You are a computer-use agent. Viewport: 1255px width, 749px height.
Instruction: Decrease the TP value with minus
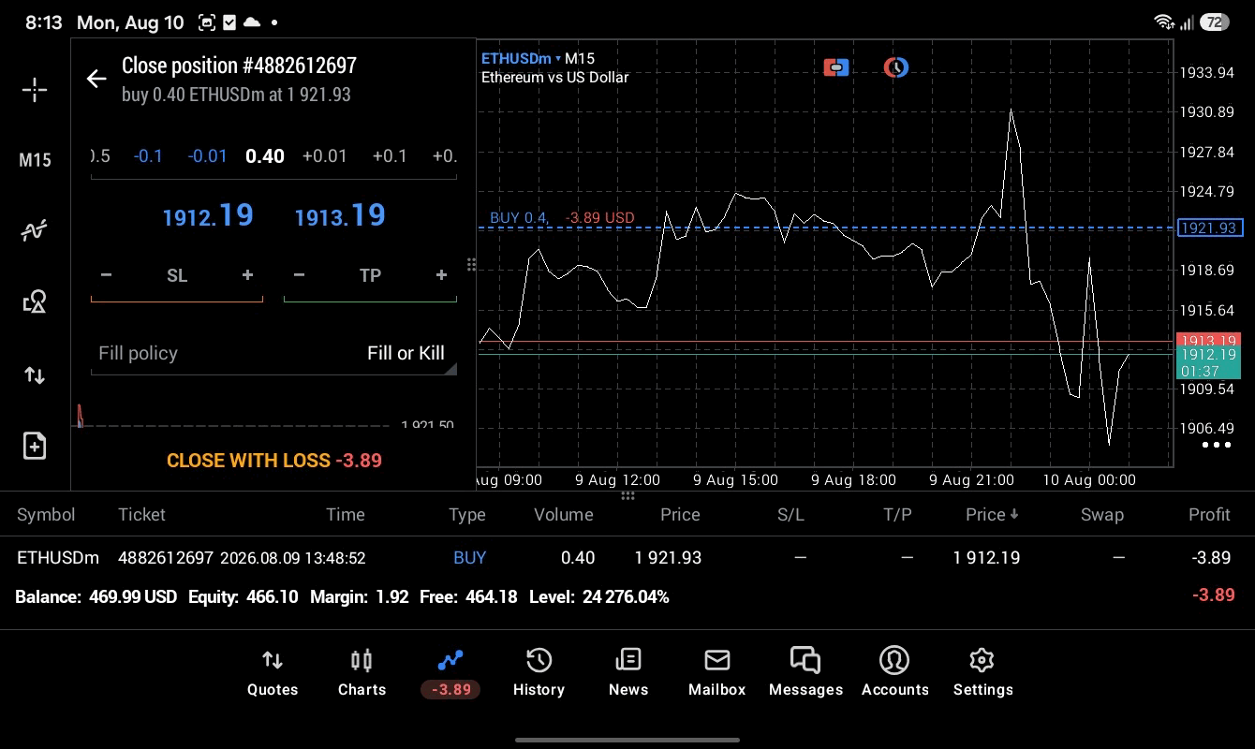[299, 275]
